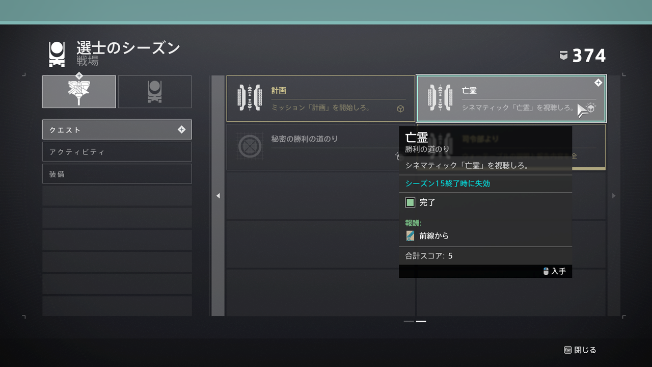Go to the previous page with the left arrow
652x367 pixels.
[218, 196]
